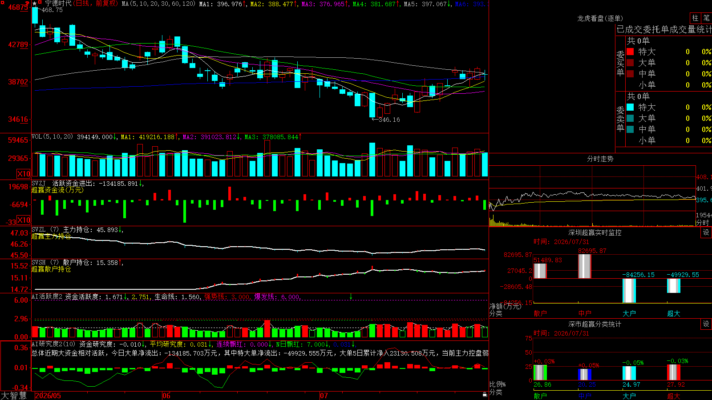Image resolution: width=712 pixels, height=400 pixels.
Task: Click the 深圳超赢实时监控 panel title
Action: [595, 232]
